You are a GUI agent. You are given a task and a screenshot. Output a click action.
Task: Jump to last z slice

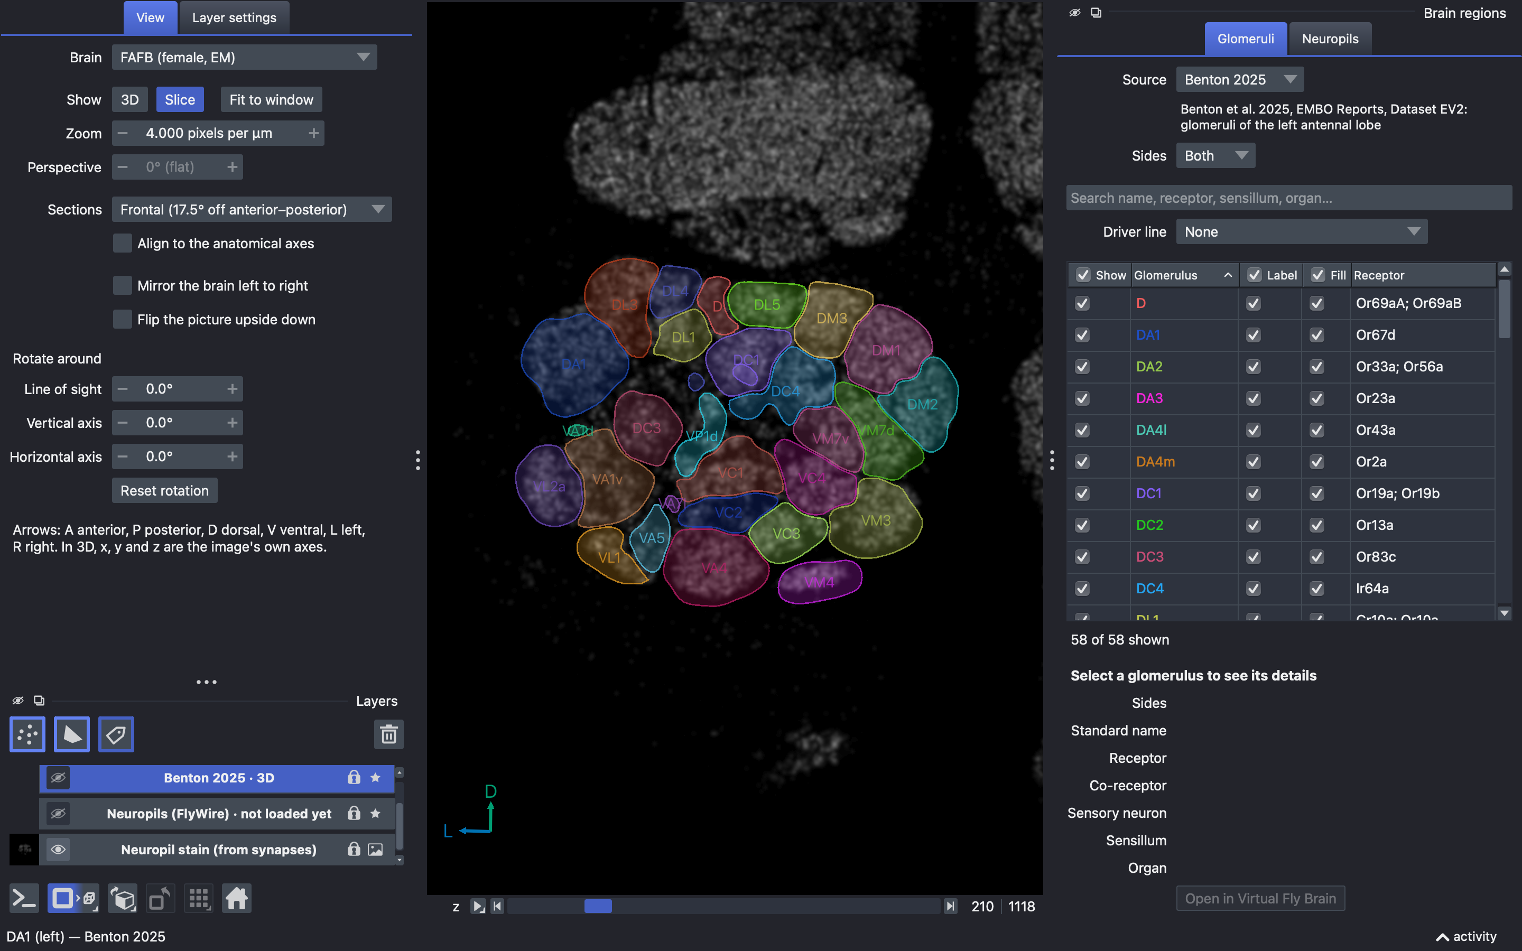coord(950,906)
